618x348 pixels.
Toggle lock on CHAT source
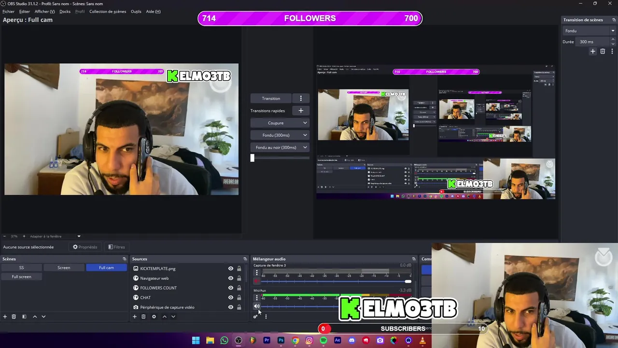[x=239, y=298]
